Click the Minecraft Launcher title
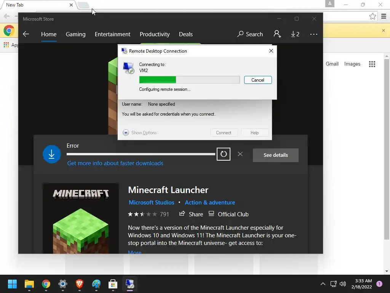Viewport: 390px width, 293px height. (168, 190)
